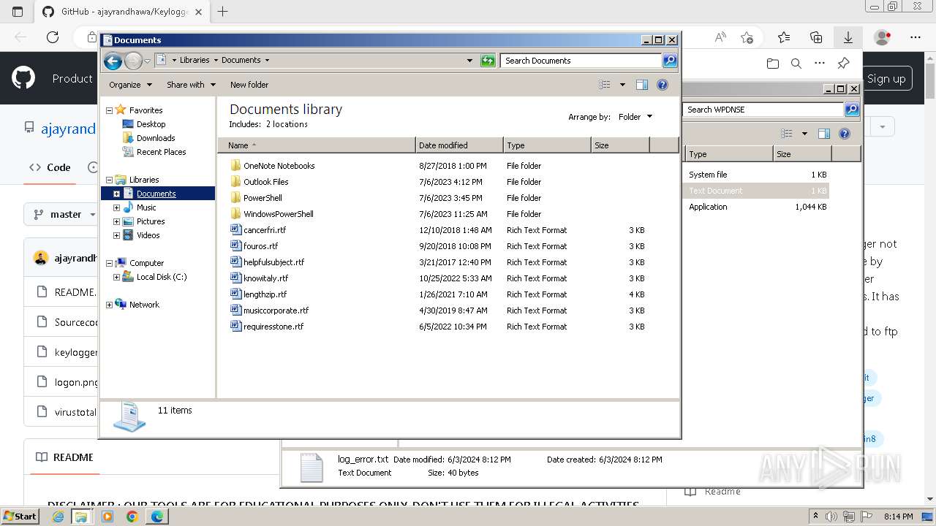Sort by Size column in Documents
936x526 pixels.
[620, 145]
